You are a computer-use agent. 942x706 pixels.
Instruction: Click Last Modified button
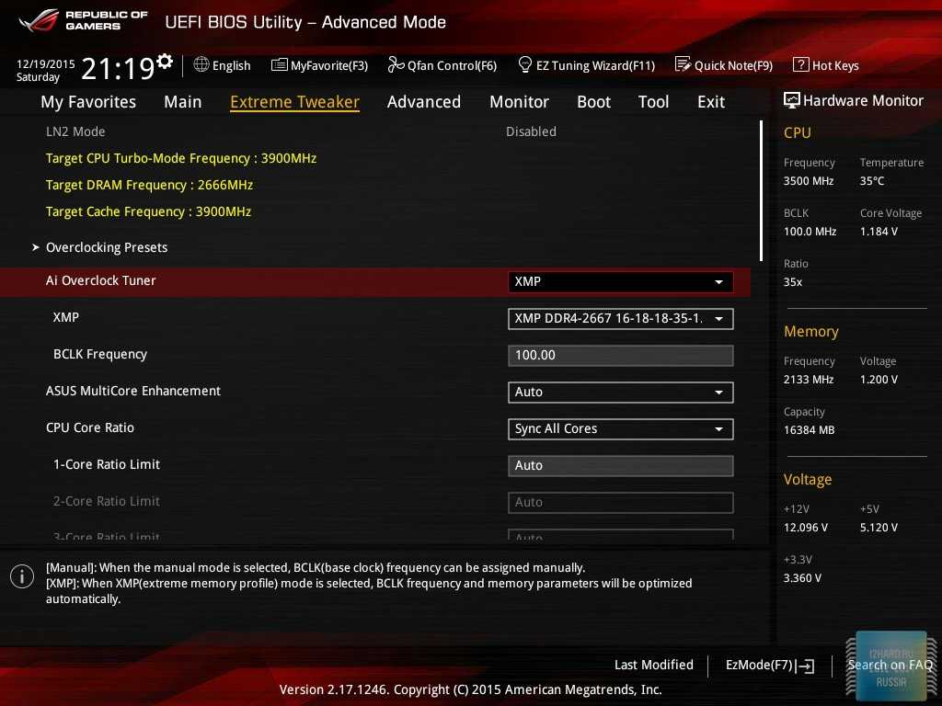click(x=653, y=665)
